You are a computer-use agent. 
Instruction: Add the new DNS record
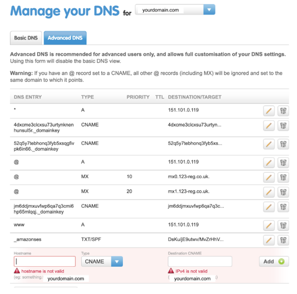pyautogui.click(x=274, y=261)
